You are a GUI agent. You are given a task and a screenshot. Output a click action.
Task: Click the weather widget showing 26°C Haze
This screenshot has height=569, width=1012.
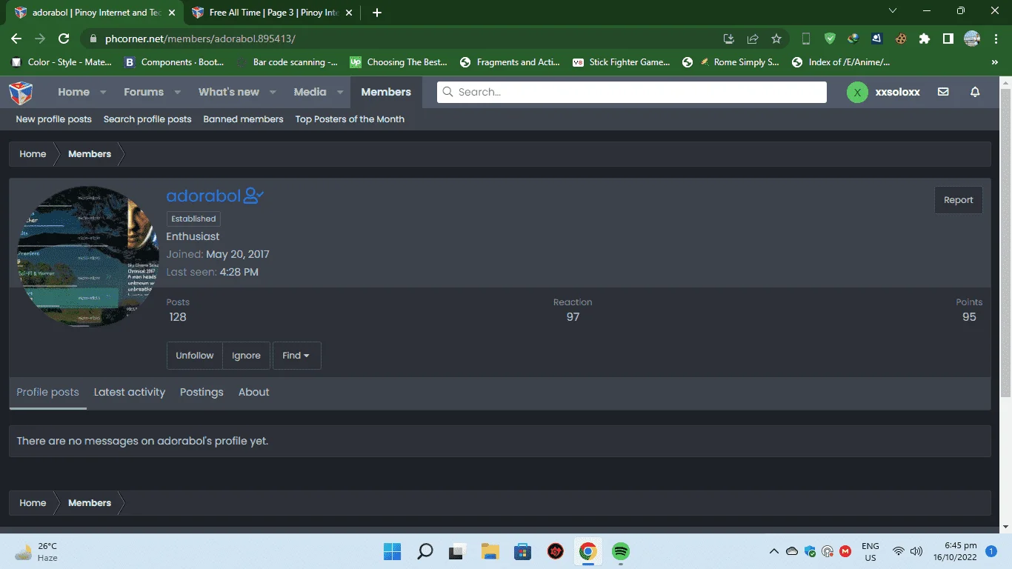[x=37, y=551]
